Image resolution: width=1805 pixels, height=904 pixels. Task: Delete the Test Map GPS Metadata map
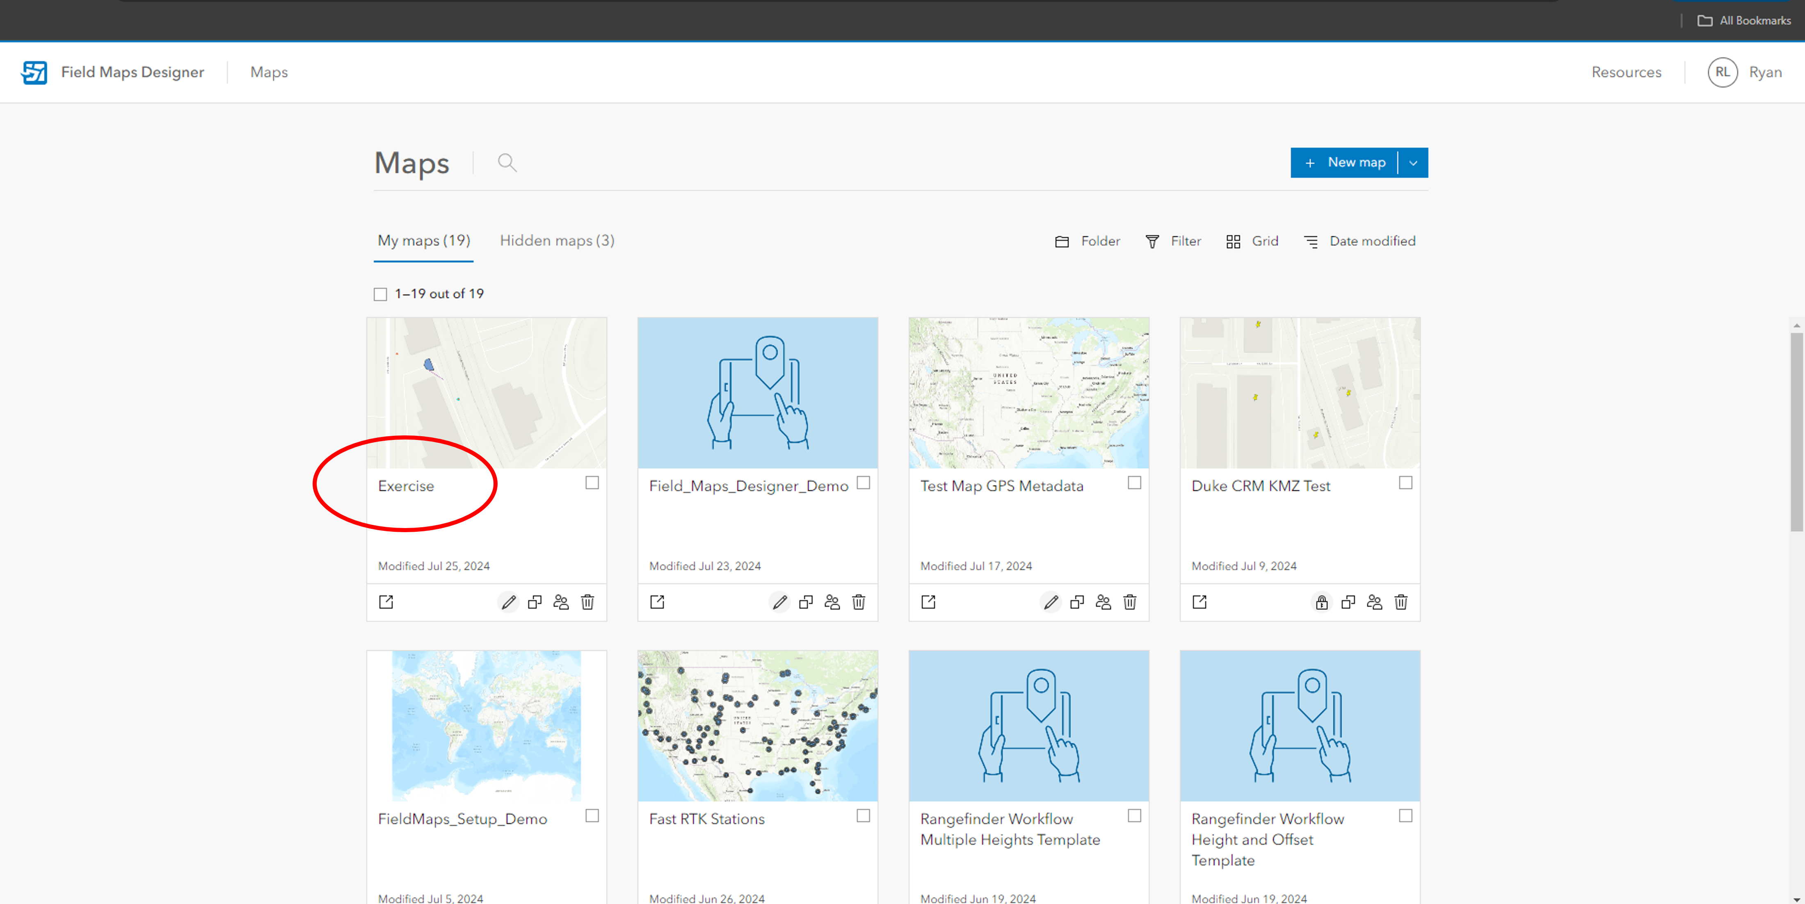coord(1130,602)
